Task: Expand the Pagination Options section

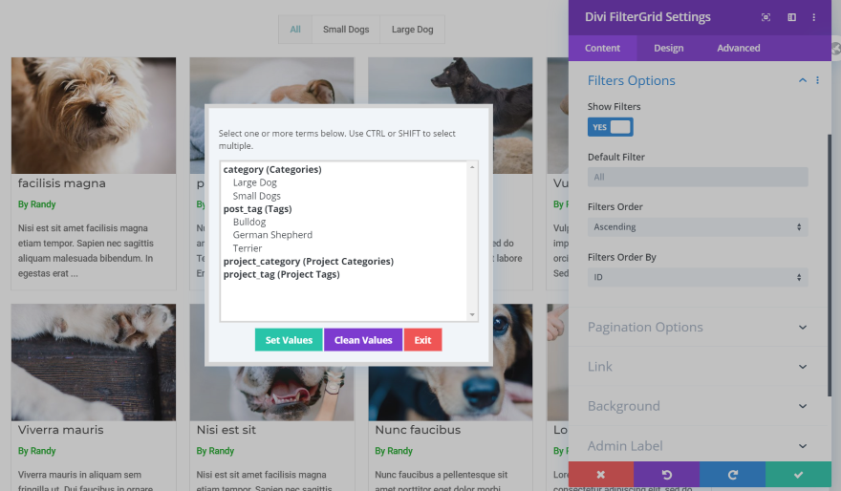Action: 698,327
